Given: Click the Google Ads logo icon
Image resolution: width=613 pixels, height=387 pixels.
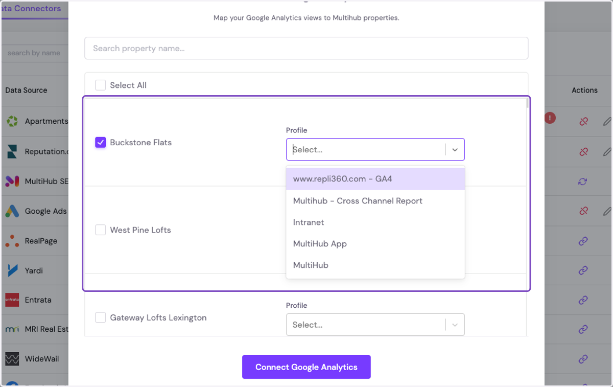Looking at the screenshot, I should point(12,211).
